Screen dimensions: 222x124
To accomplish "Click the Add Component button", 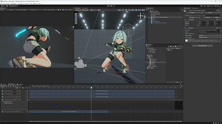I will pos(203,46).
